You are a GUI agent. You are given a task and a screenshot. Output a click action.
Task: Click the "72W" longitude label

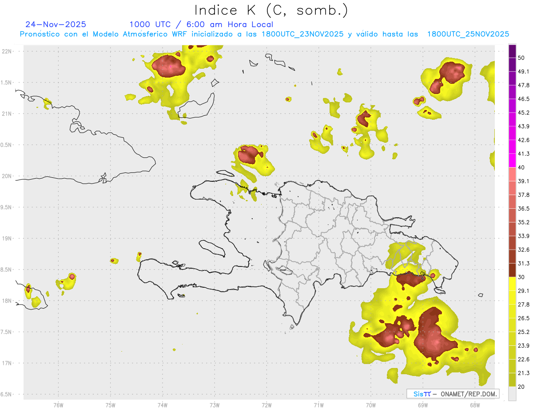266,405
